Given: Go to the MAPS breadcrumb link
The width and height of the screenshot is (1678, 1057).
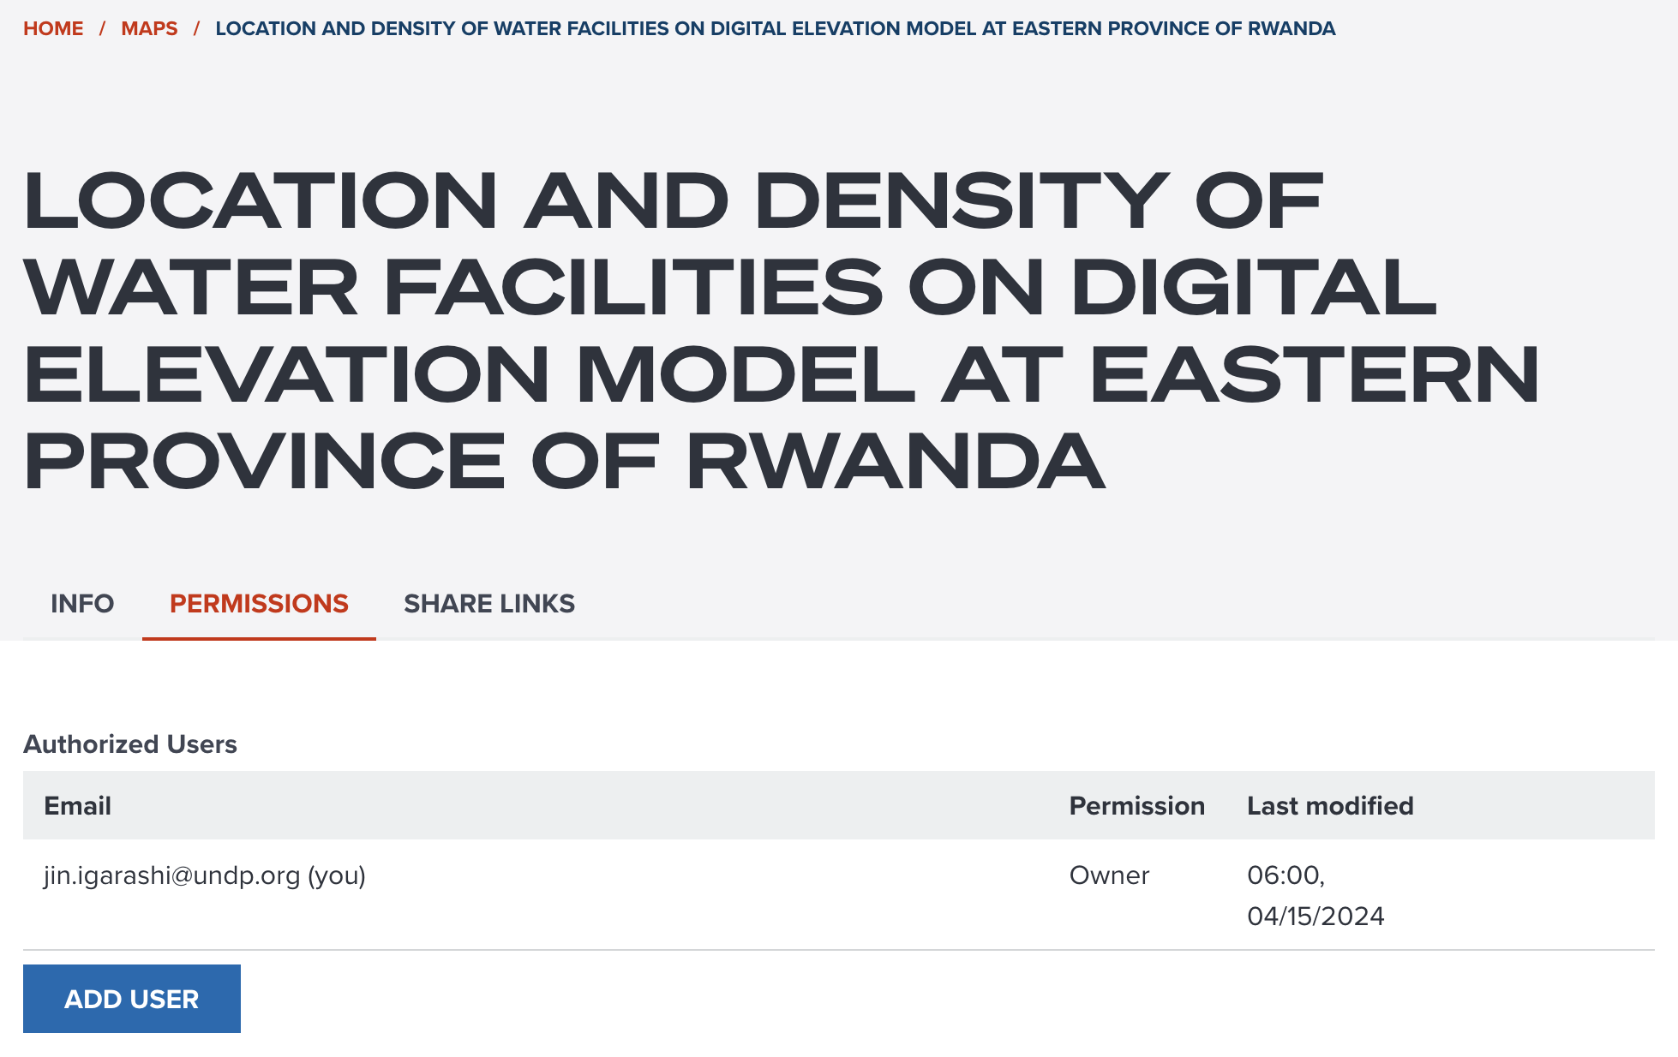Looking at the screenshot, I should pyautogui.click(x=149, y=28).
